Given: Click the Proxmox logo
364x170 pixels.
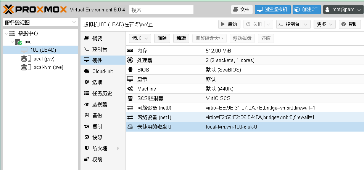Looking at the screenshot, I should 35,10.
